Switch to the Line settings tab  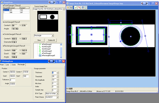(x=7, y=65)
